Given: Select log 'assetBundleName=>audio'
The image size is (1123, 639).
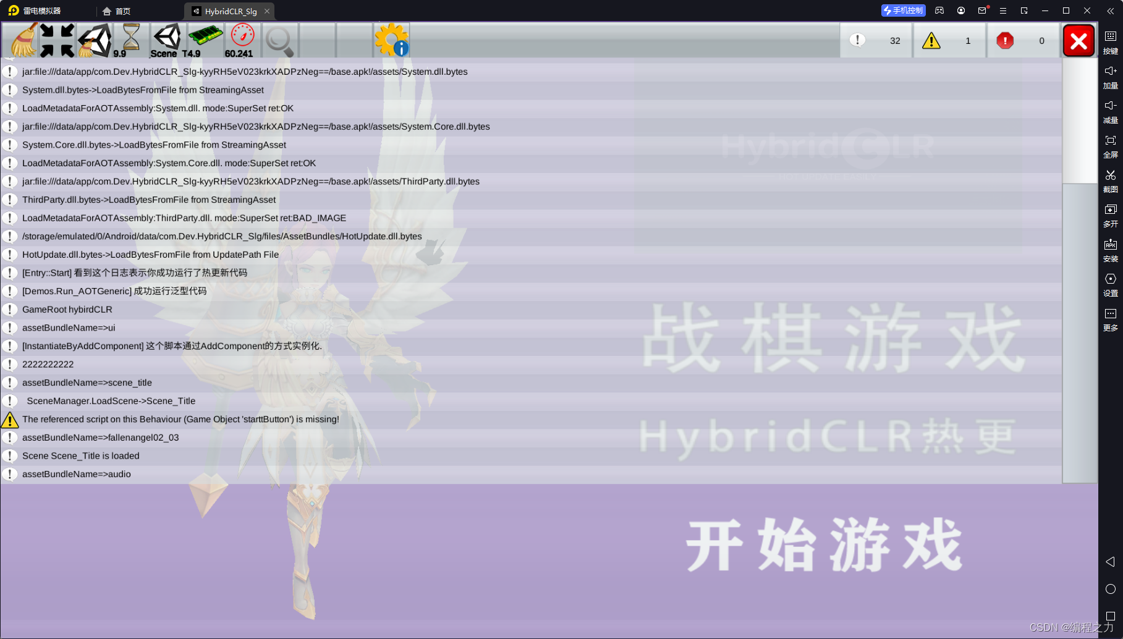Looking at the screenshot, I should pos(531,474).
